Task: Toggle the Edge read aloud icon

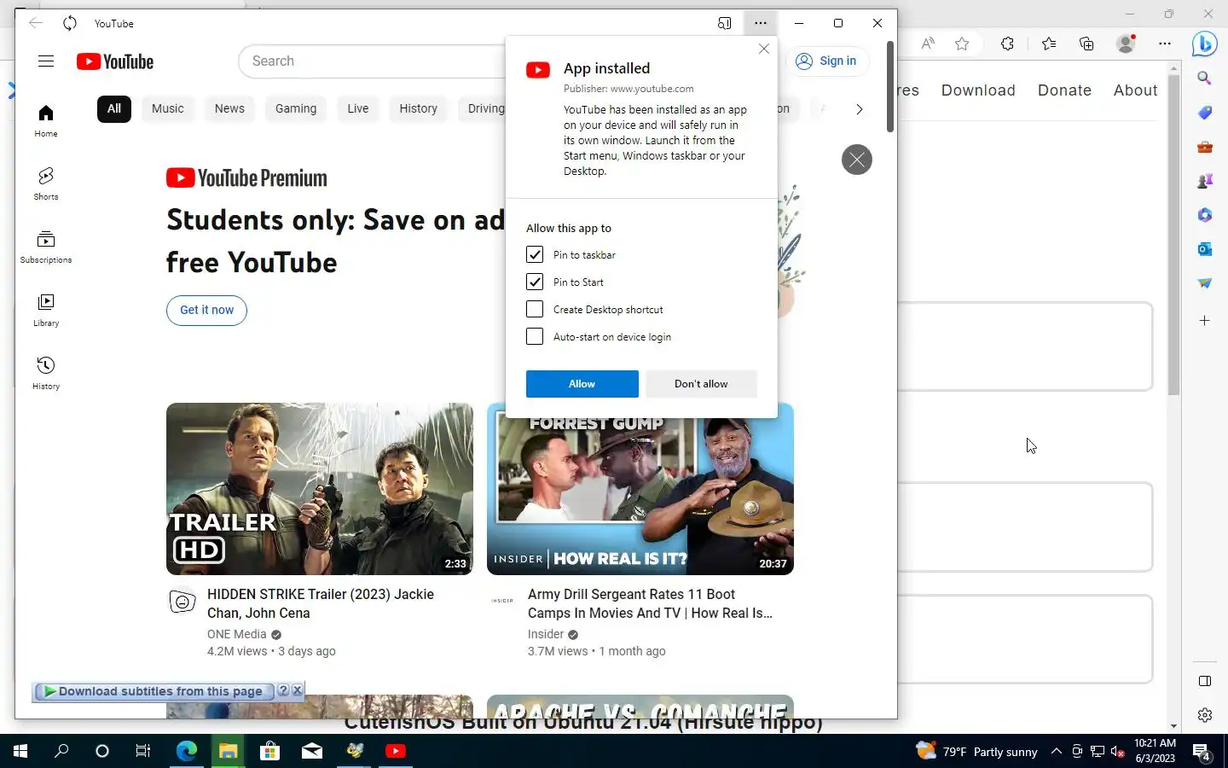Action: point(928,44)
